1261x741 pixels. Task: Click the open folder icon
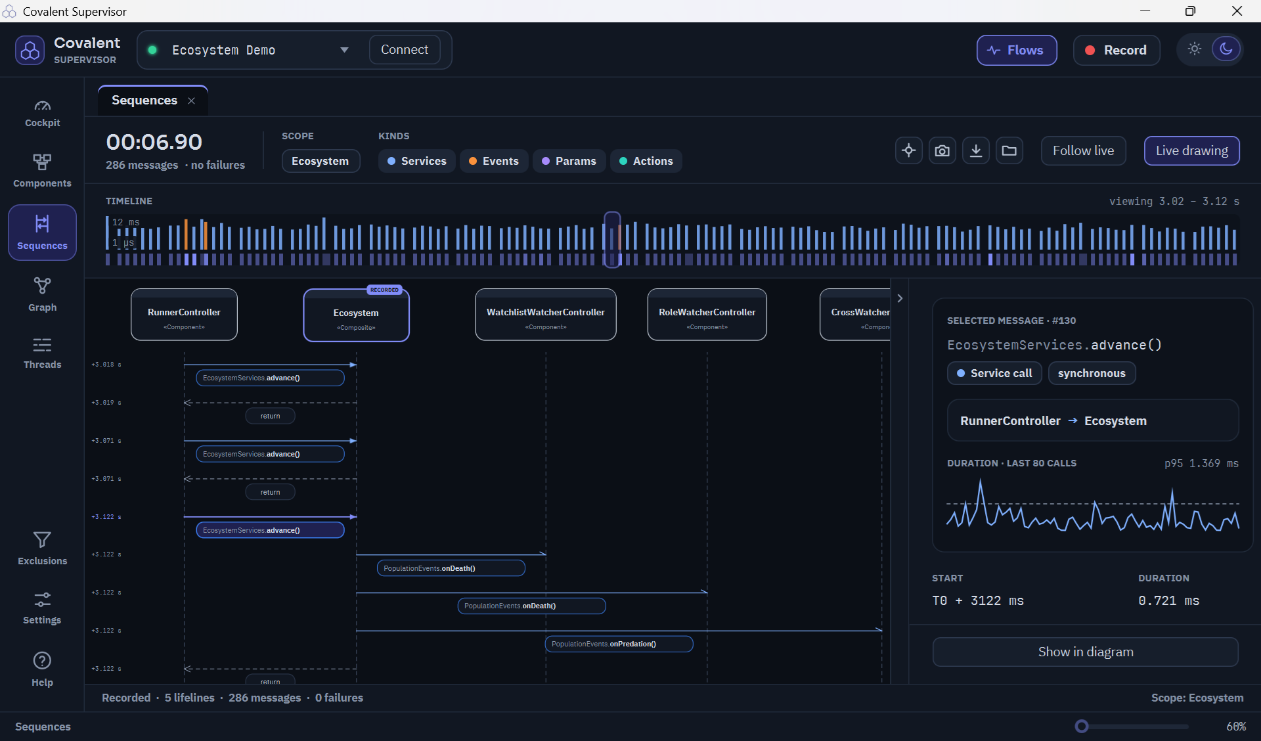(1009, 150)
